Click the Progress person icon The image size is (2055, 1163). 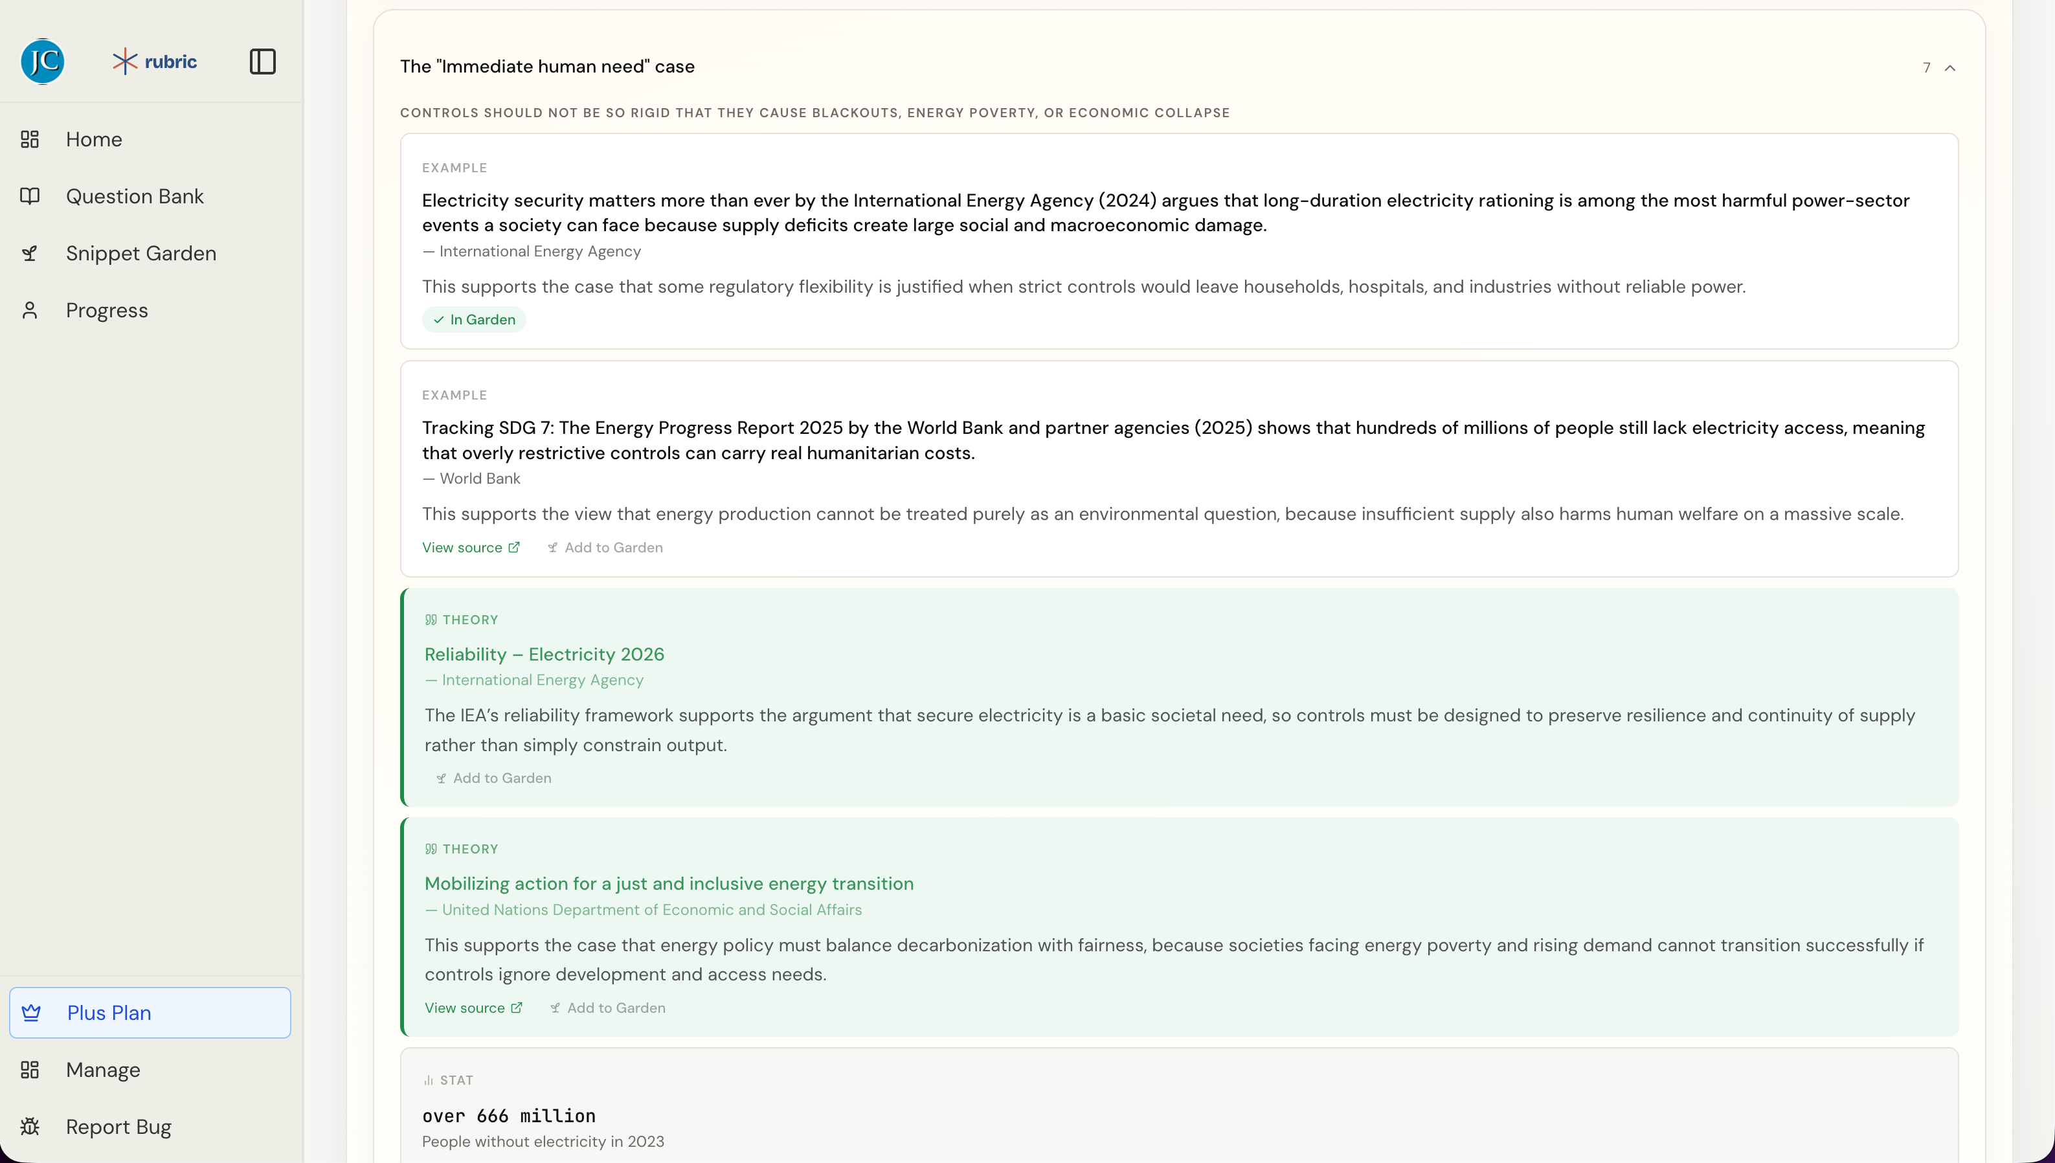tap(30, 310)
